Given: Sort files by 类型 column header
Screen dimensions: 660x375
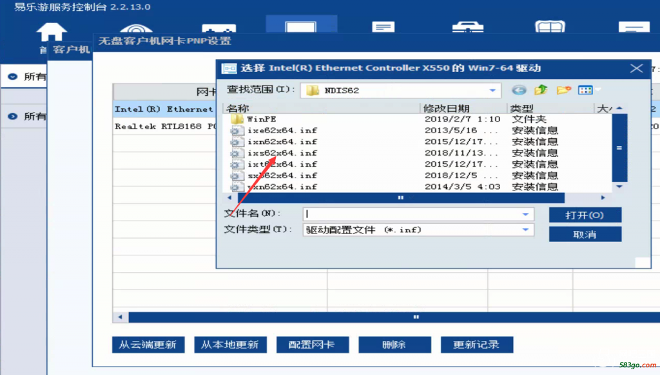Looking at the screenshot, I should 550,108.
